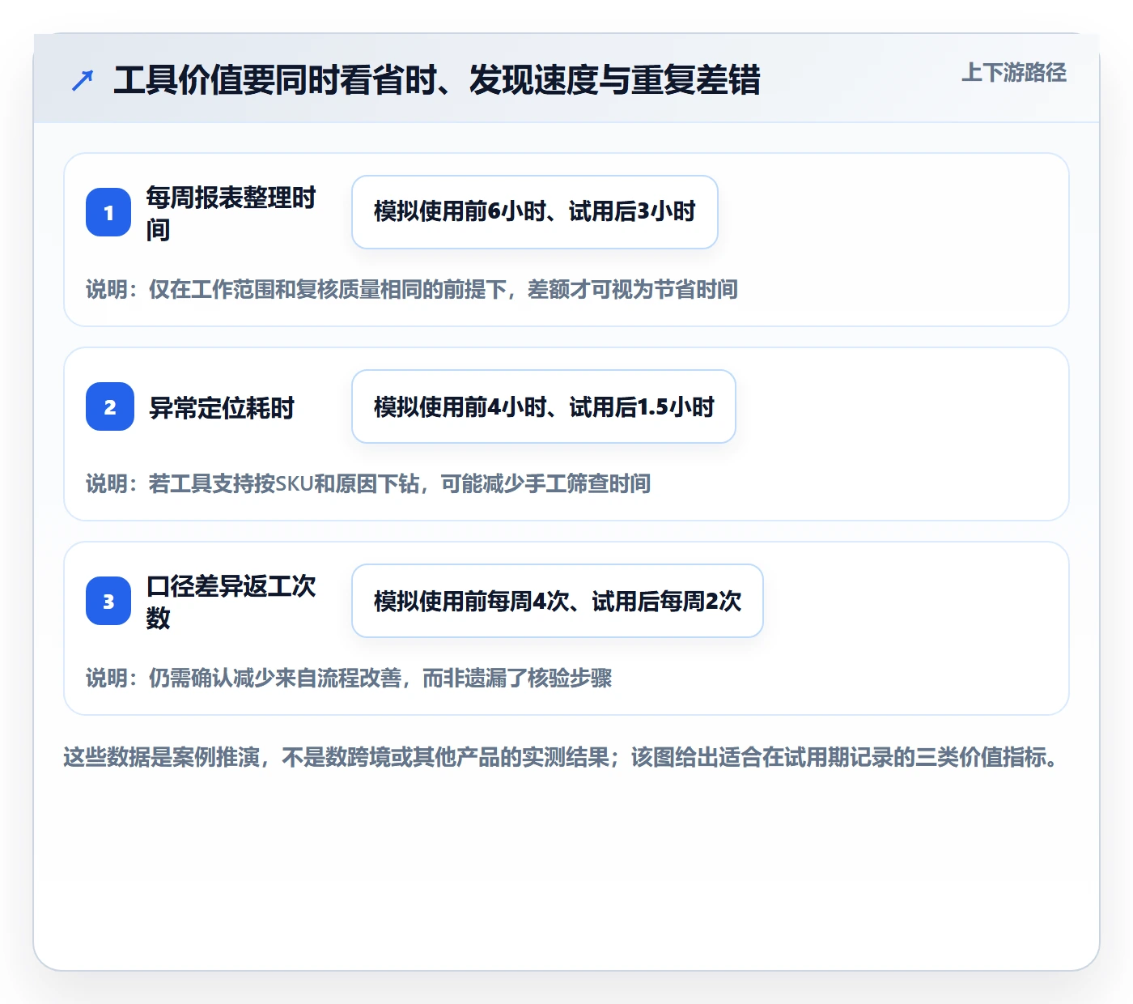The width and height of the screenshot is (1133, 1004).
Task: Click the arrow icon beside the title
Action: coord(83,80)
